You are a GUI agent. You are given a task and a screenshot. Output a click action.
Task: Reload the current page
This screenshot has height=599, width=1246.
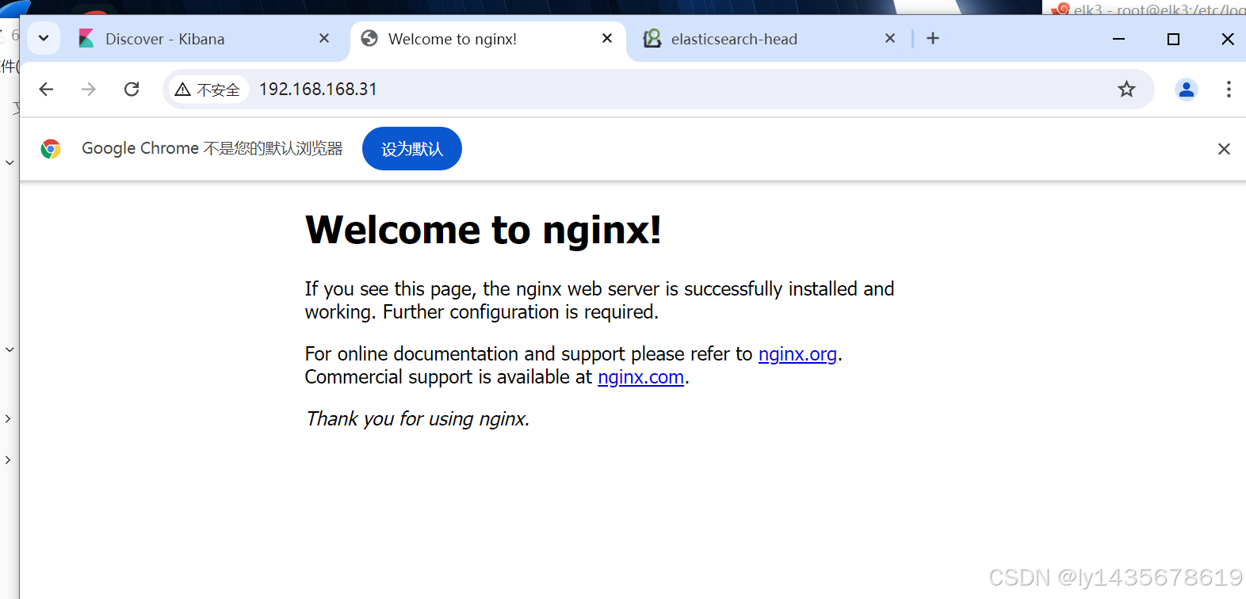coord(132,89)
